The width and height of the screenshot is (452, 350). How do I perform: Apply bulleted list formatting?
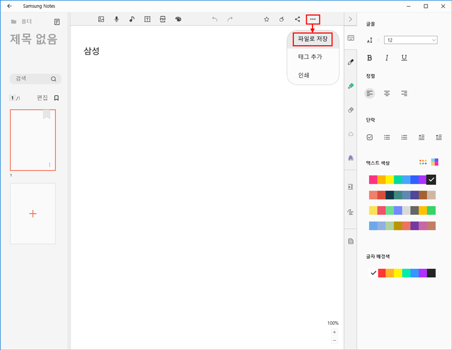pos(386,137)
